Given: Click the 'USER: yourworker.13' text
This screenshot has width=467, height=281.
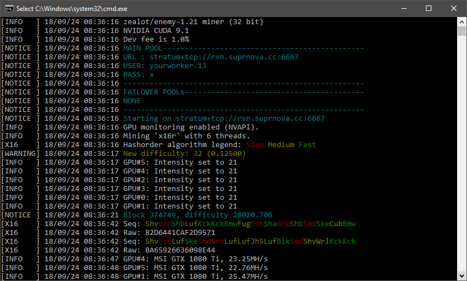Looking at the screenshot, I should click(x=164, y=66).
